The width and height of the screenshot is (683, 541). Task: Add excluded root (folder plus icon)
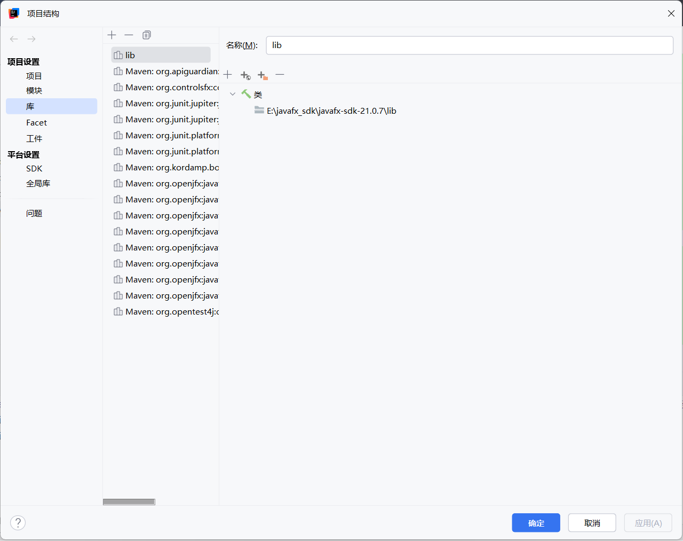point(263,75)
